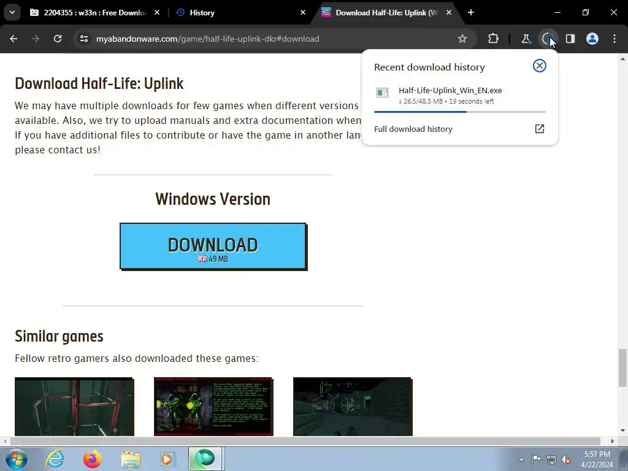The height and width of the screenshot is (471, 628).
Task: Click the horizontal scroll right arrow
Action: pos(613,442)
